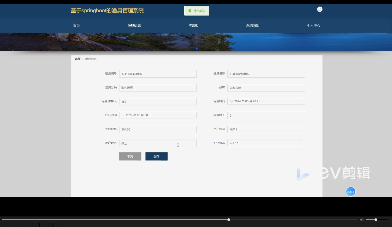Mute the video player volume speaker icon
Viewport: 392px width, 227px height.
362,220
